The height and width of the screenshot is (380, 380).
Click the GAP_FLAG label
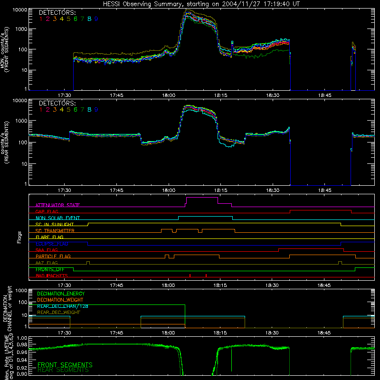[x=47, y=211]
